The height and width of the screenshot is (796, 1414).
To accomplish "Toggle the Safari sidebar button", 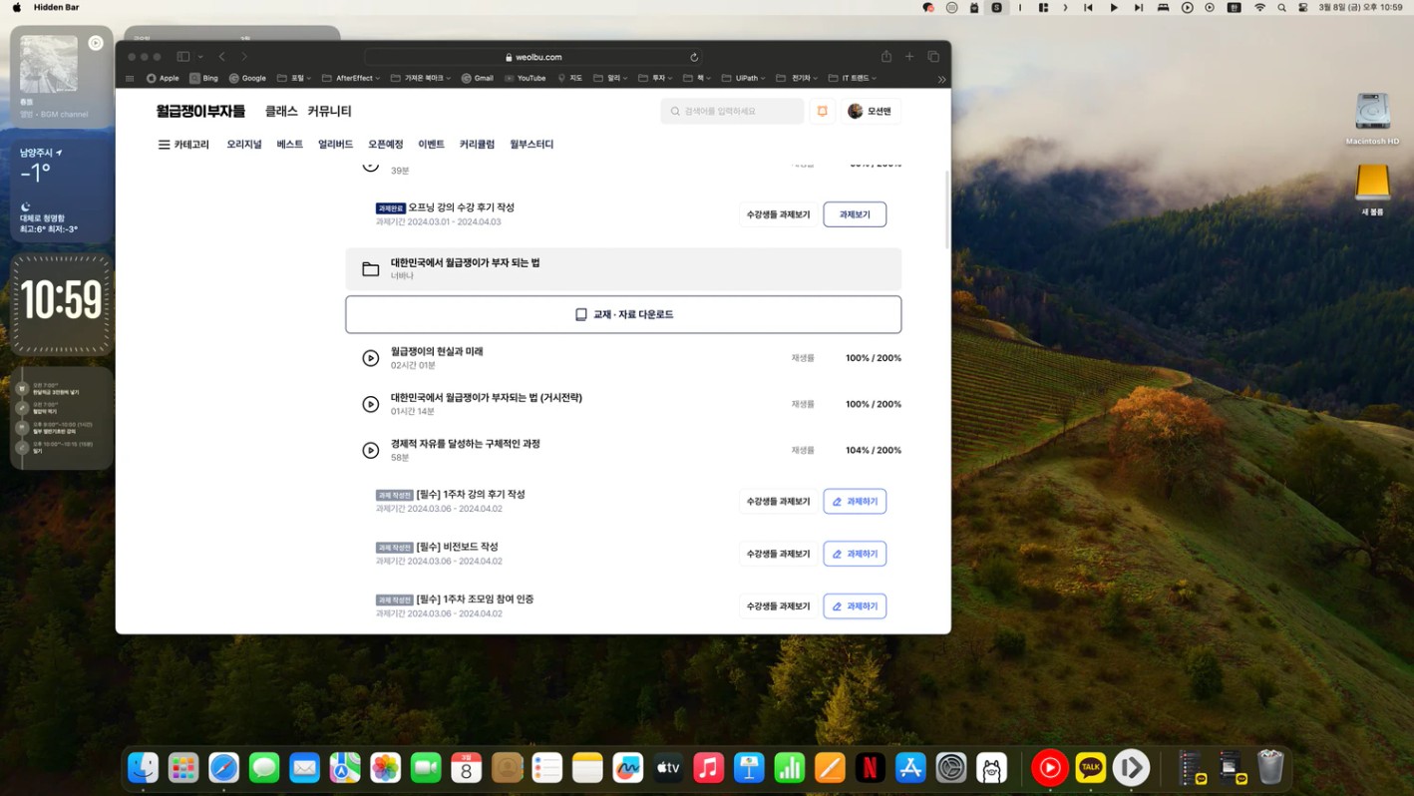I will click(183, 57).
